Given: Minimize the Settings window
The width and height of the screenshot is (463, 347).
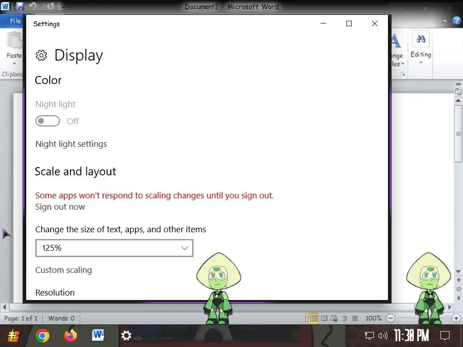Looking at the screenshot, I should pos(323,23).
